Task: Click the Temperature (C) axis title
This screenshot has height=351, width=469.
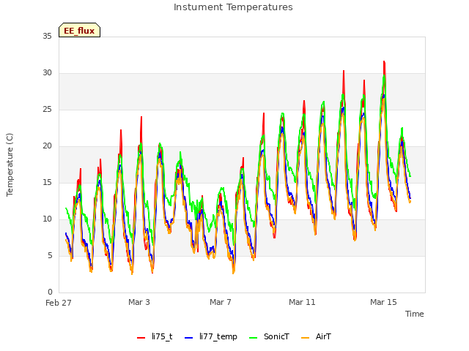Action: click(10, 165)
